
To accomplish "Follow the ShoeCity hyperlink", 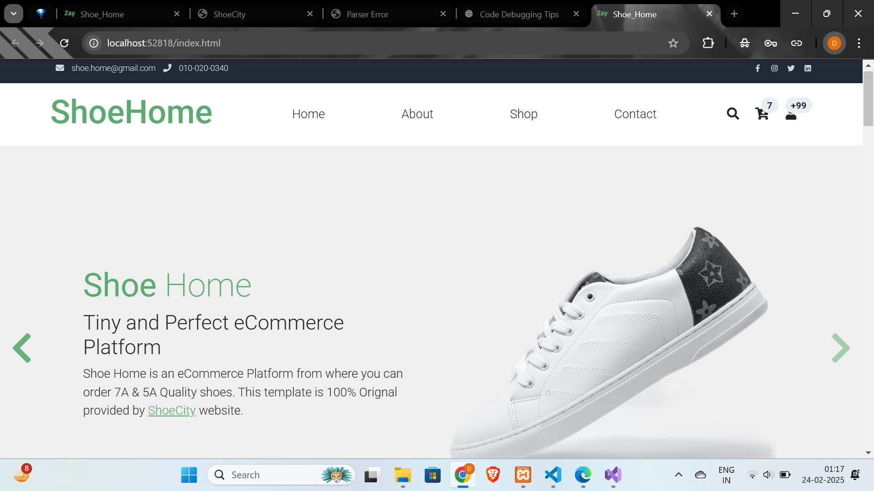I will [172, 410].
